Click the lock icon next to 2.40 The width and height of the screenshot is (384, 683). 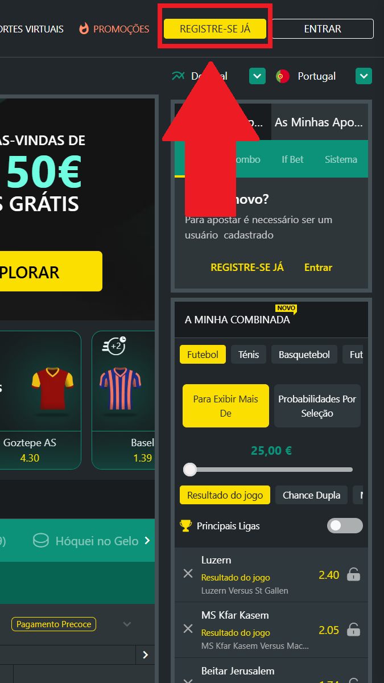(x=353, y=574)
